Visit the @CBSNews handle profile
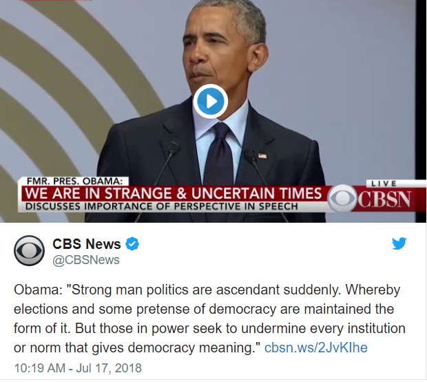Viewport: 427px width, 382px height. [86, 260]
